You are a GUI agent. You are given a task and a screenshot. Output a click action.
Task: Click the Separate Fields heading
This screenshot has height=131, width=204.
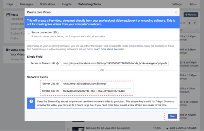tap(37, 77)
